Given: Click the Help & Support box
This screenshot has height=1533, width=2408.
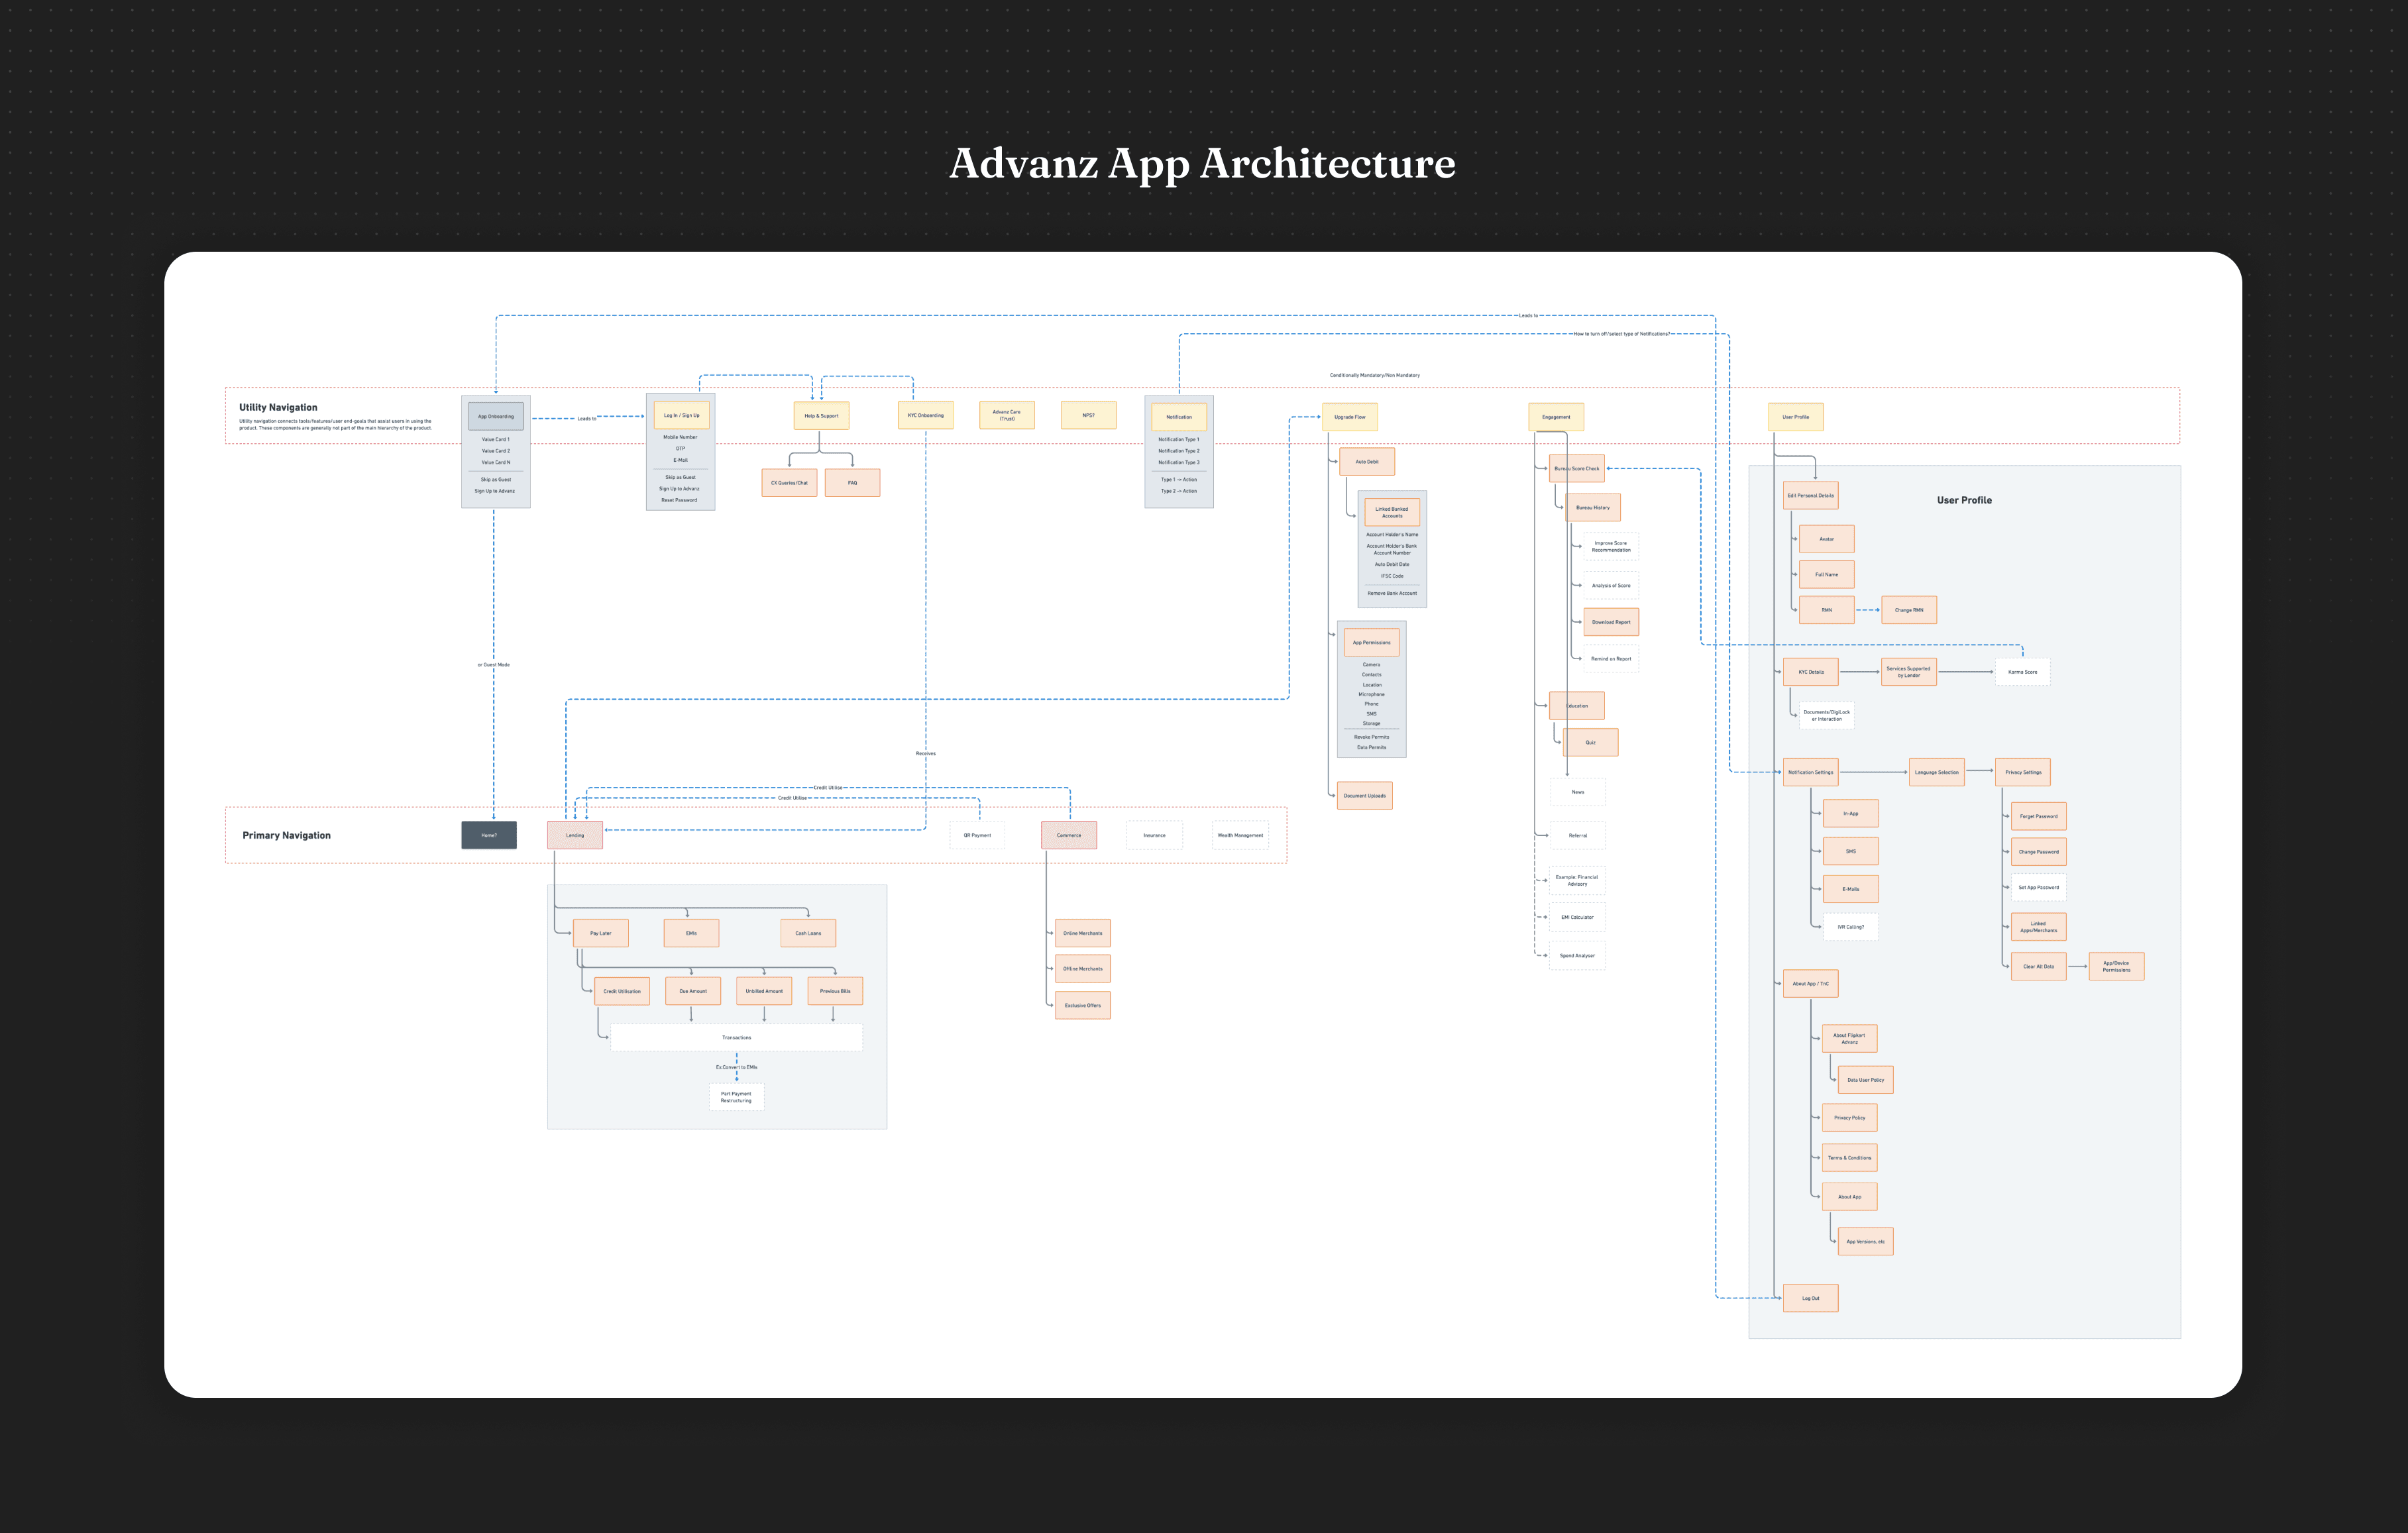Looking at the screenshot, I should click(821, 416).
